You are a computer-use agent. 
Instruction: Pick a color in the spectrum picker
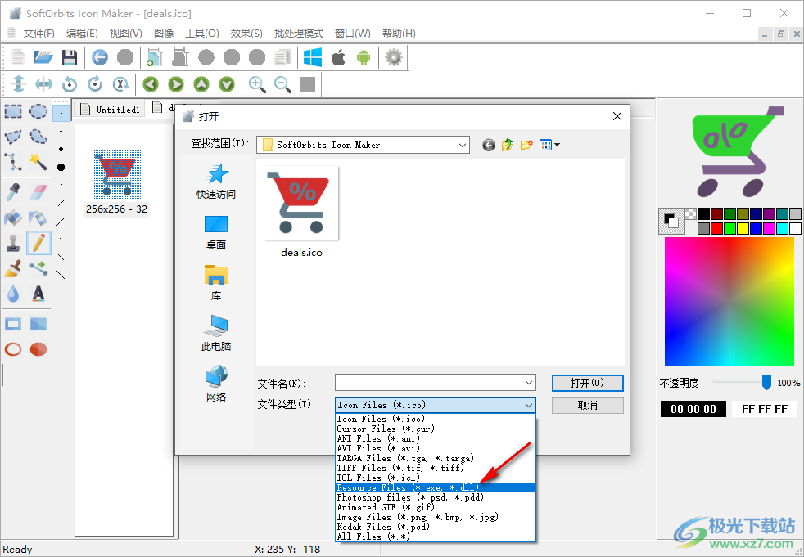tap(729, 302)
